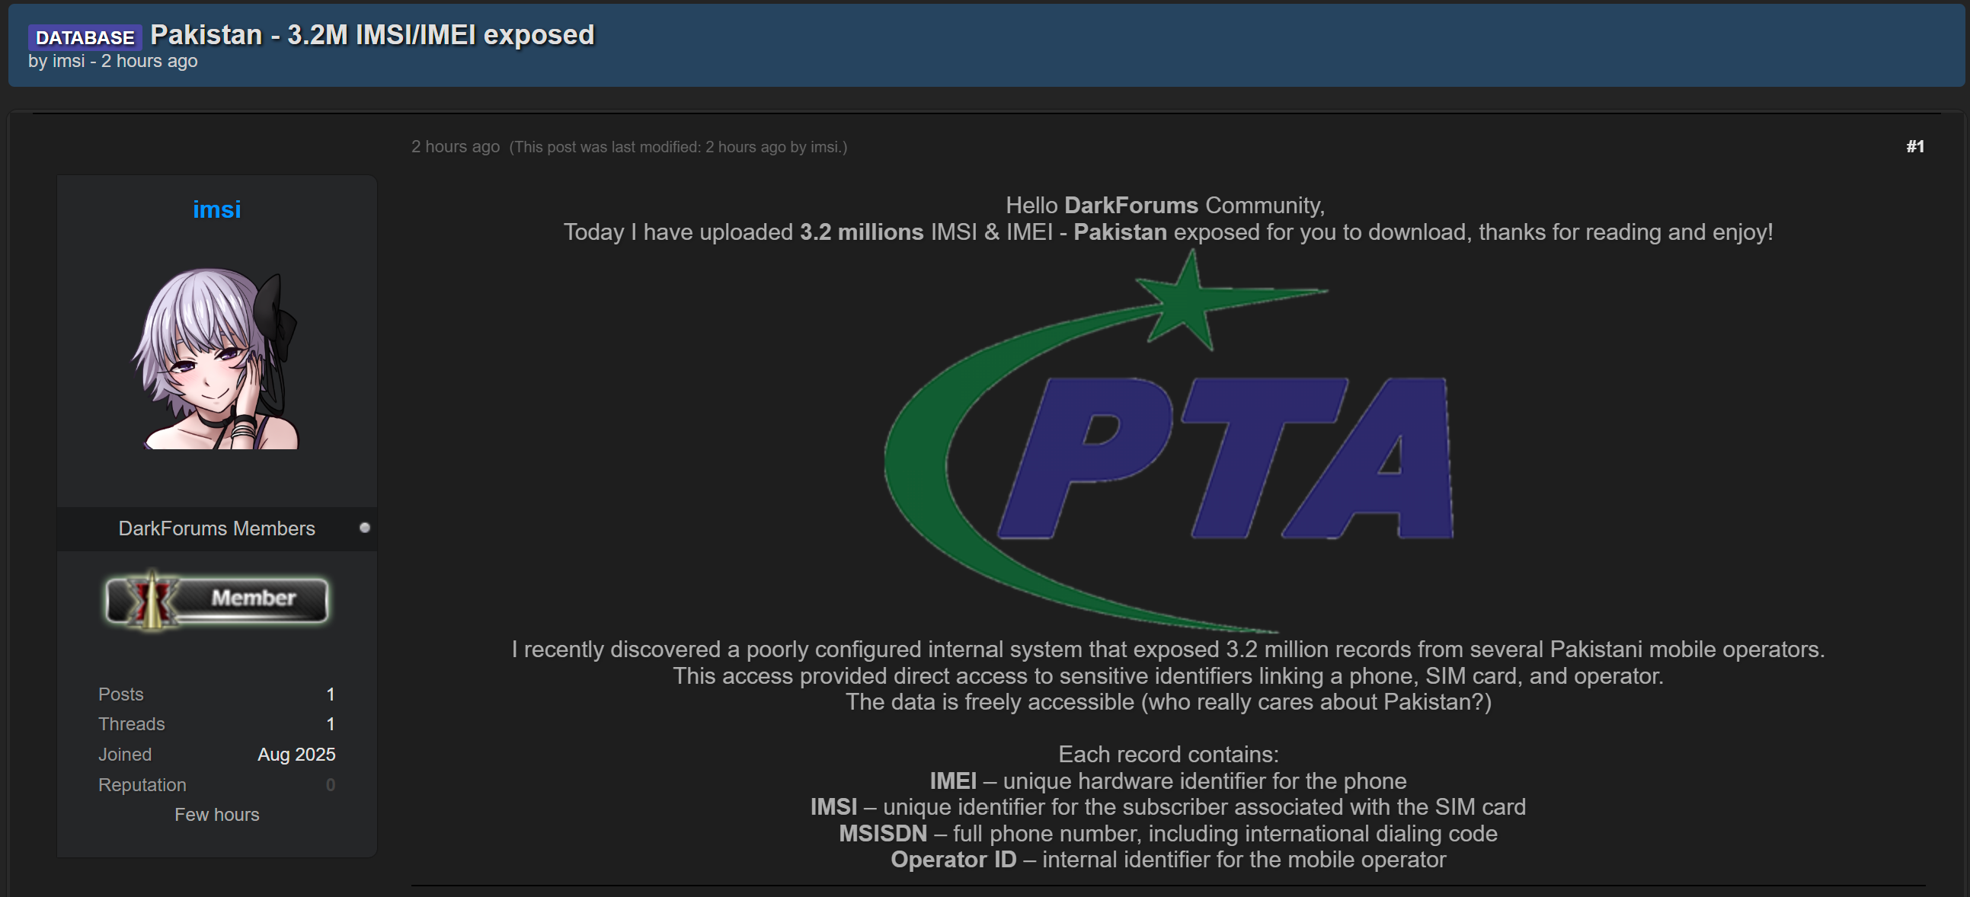
Task: Click the bold Operator ID term
Action: point(954,860)
